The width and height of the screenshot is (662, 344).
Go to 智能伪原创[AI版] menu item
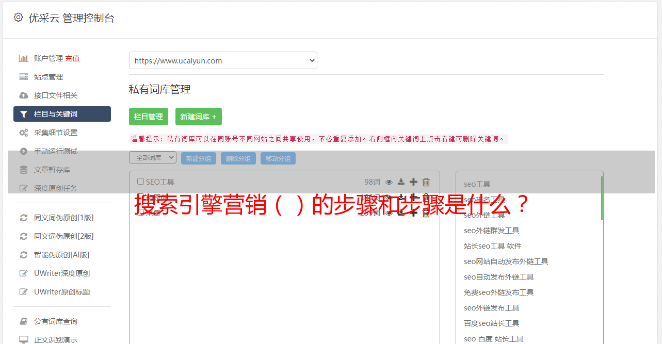point(62,255)
